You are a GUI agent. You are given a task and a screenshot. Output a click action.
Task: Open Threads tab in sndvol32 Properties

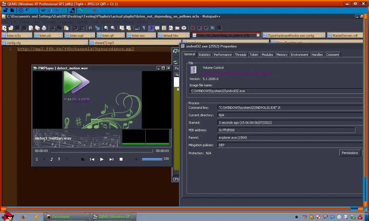click(240, 55)
